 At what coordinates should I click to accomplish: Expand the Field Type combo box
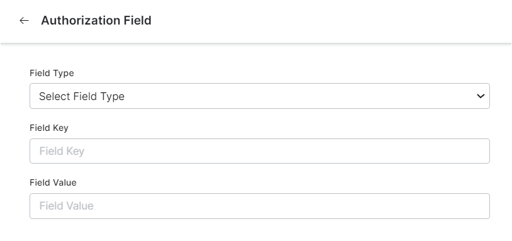click(x=260, y=96)
